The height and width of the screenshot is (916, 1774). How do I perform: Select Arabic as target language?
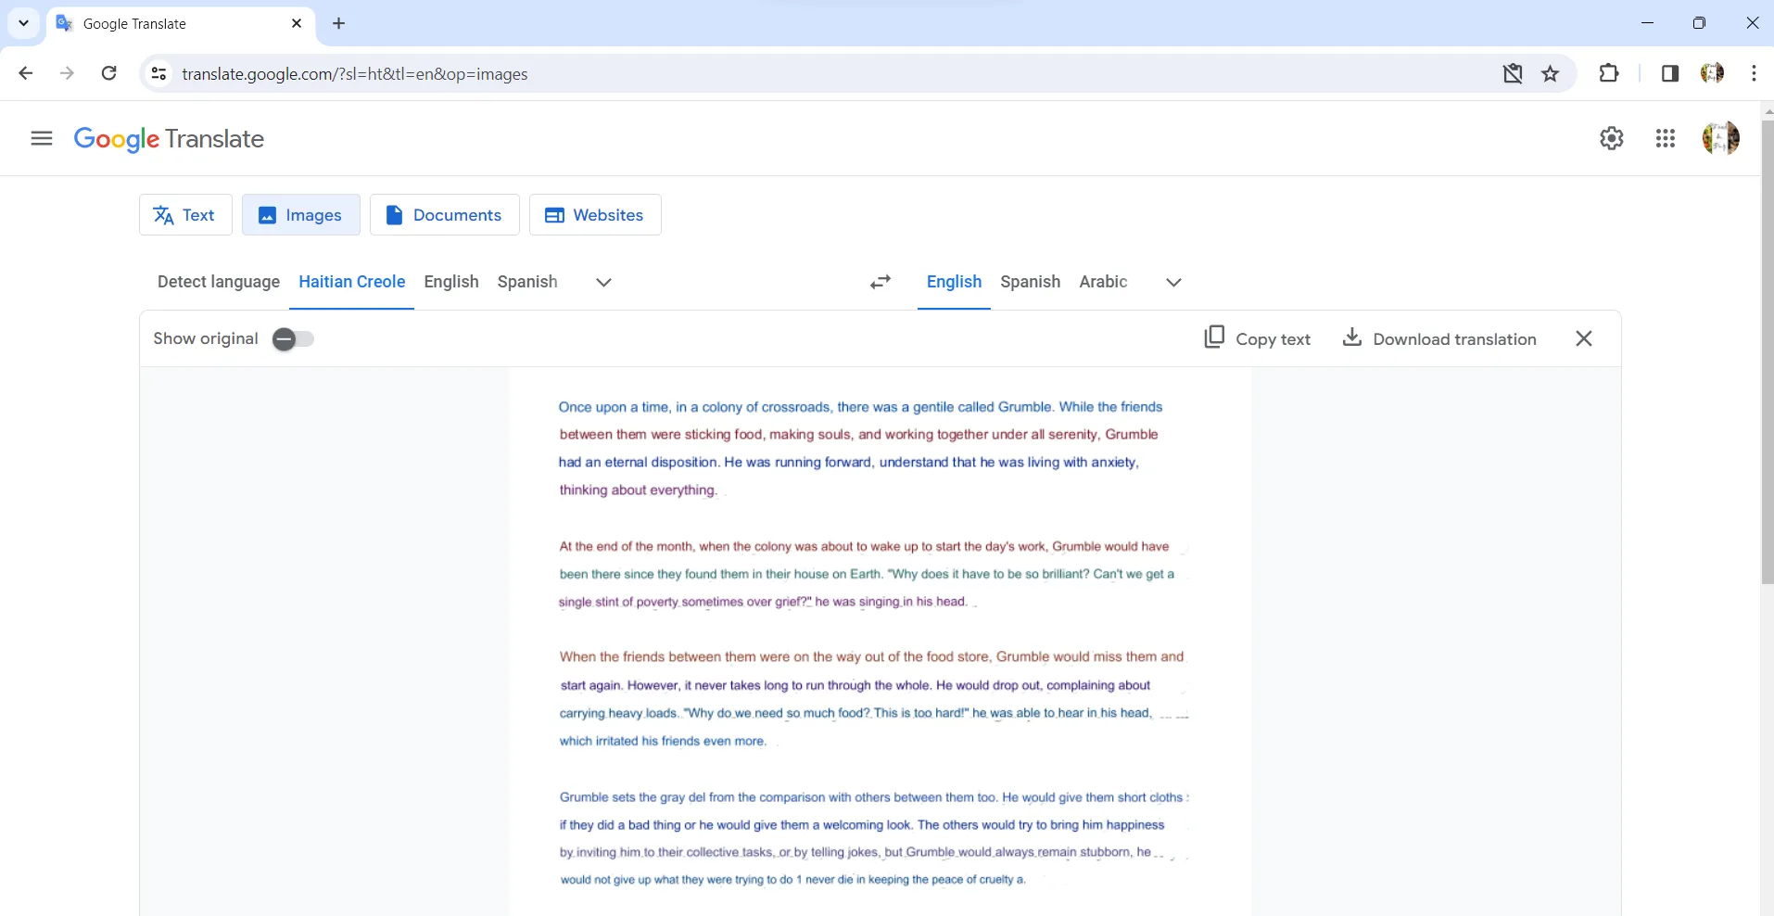coord(1102,282)
